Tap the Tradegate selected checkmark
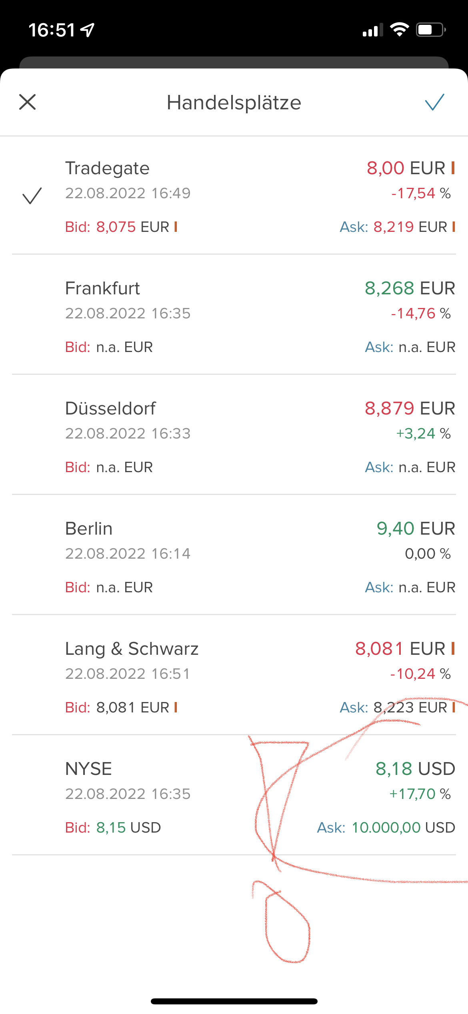 pos(32,195)
